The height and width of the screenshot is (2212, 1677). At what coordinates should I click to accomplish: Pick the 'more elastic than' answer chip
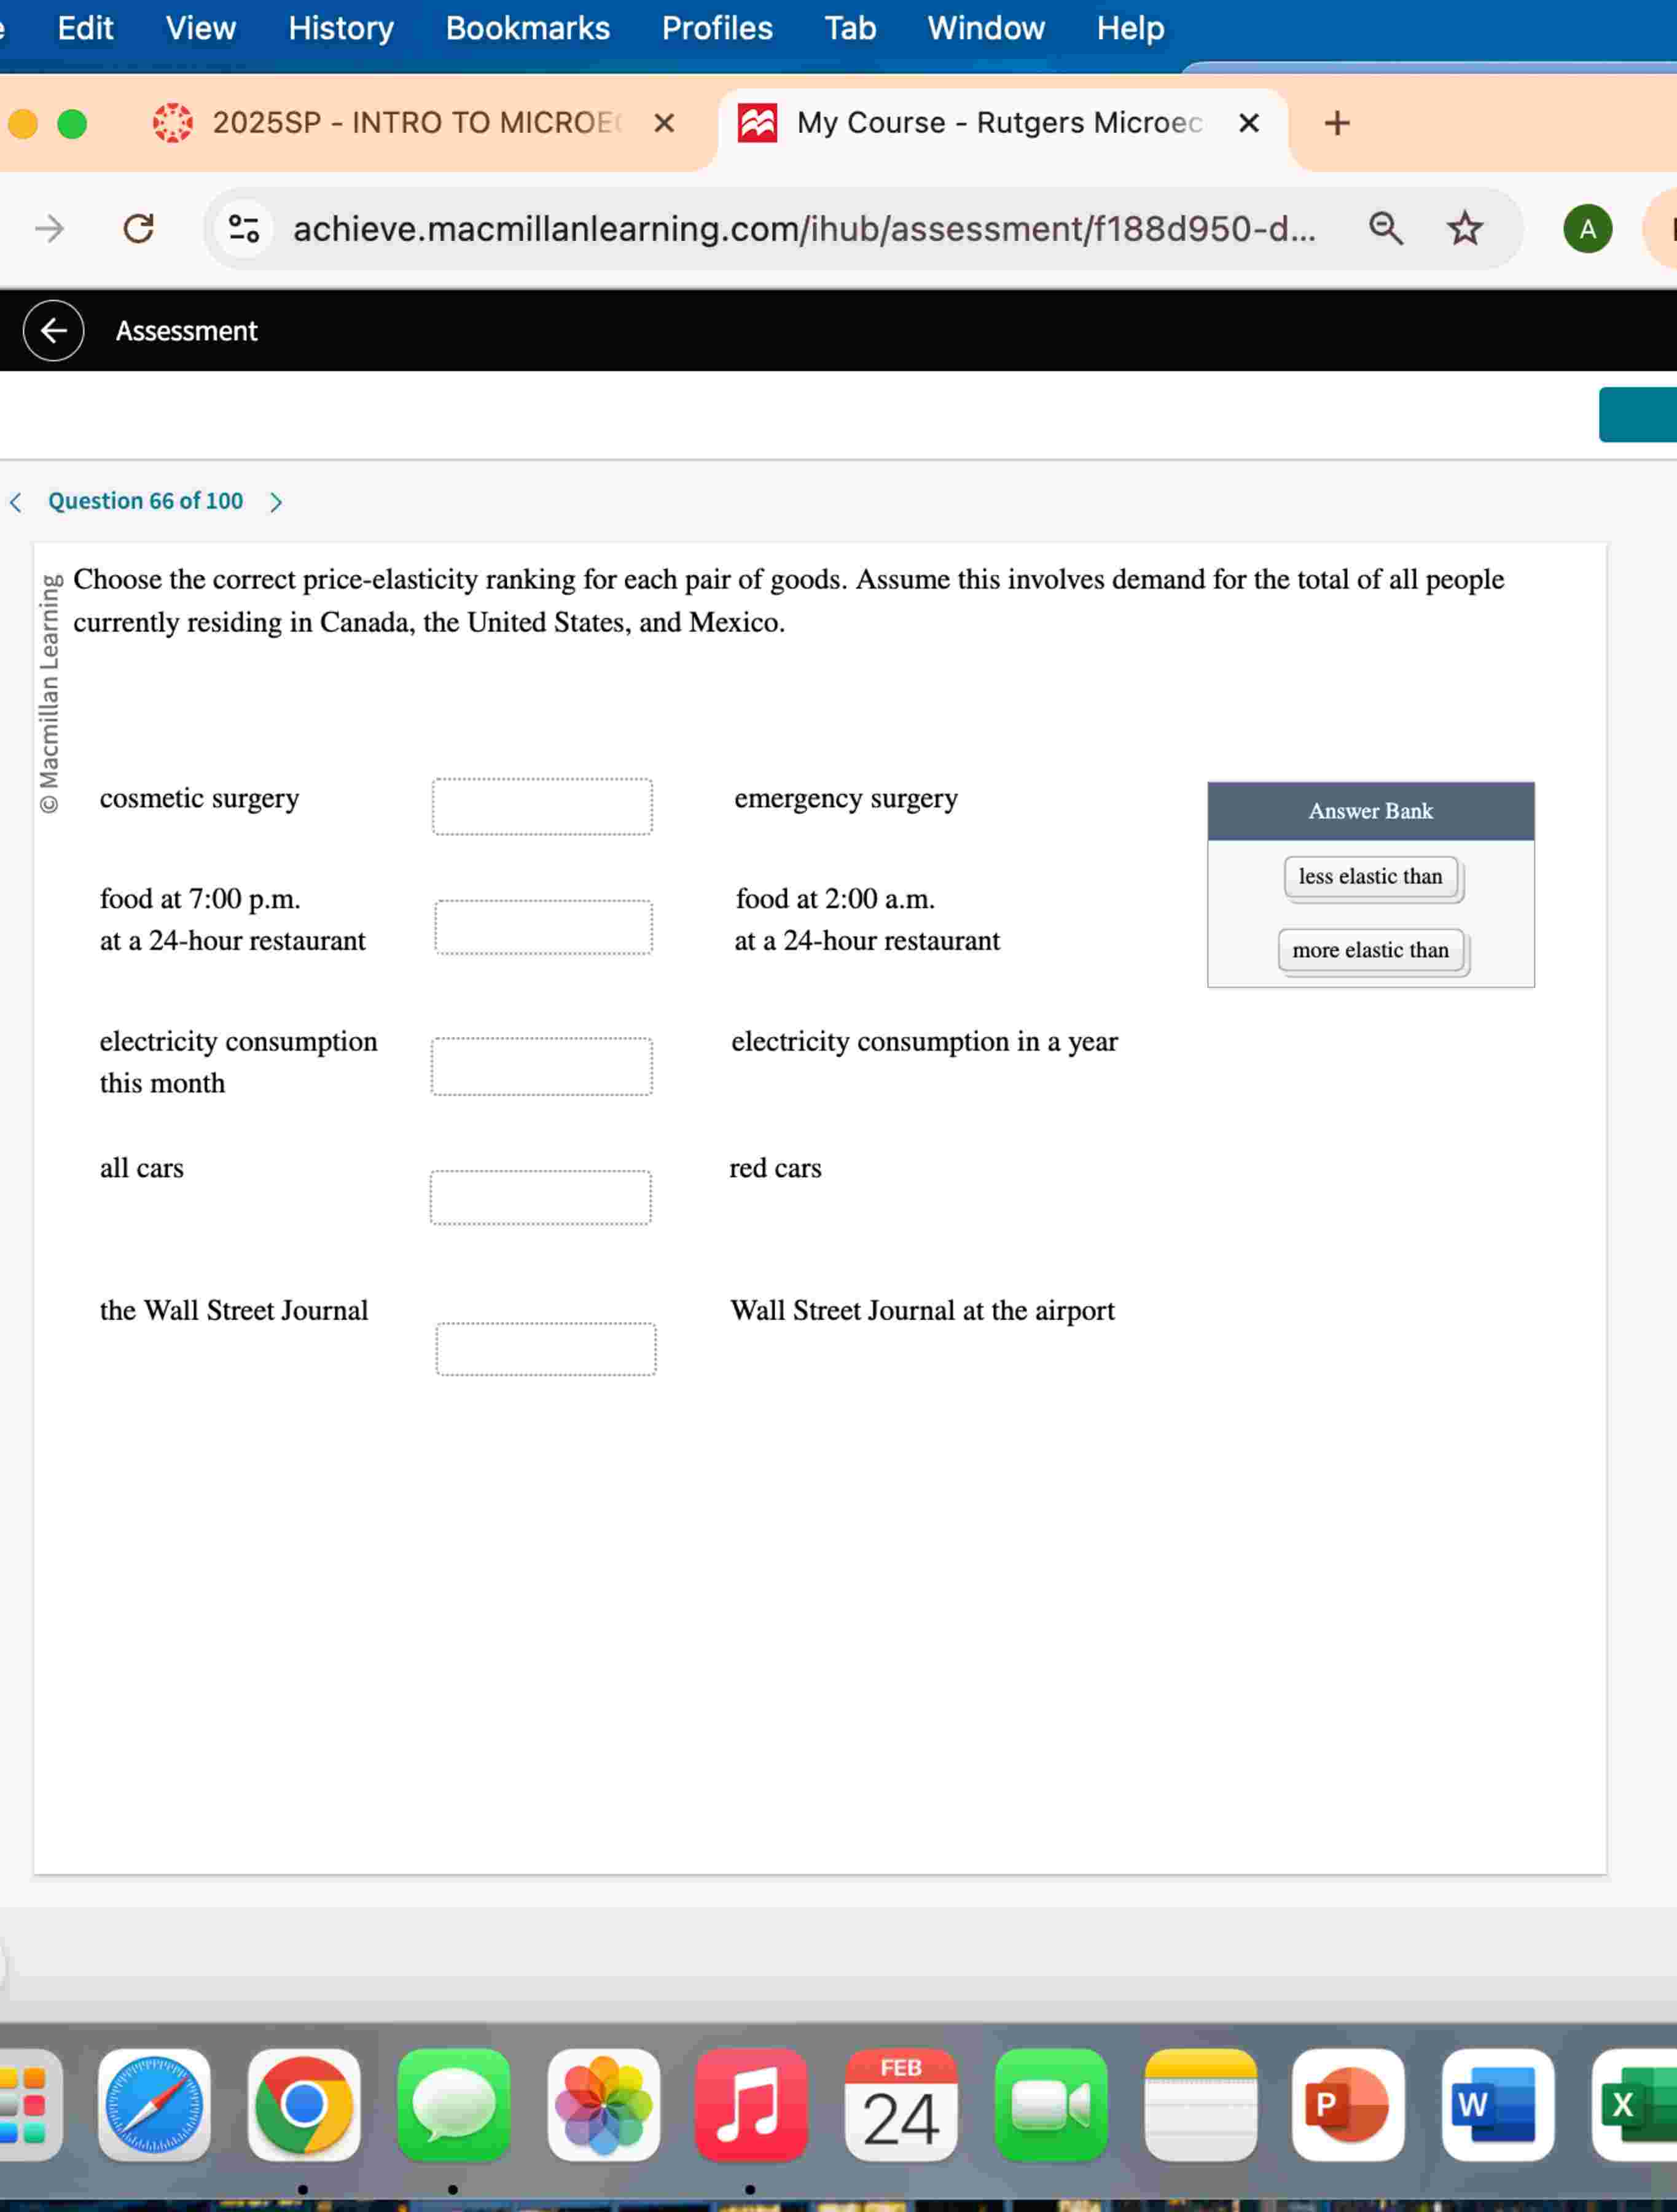(1370, 951)
